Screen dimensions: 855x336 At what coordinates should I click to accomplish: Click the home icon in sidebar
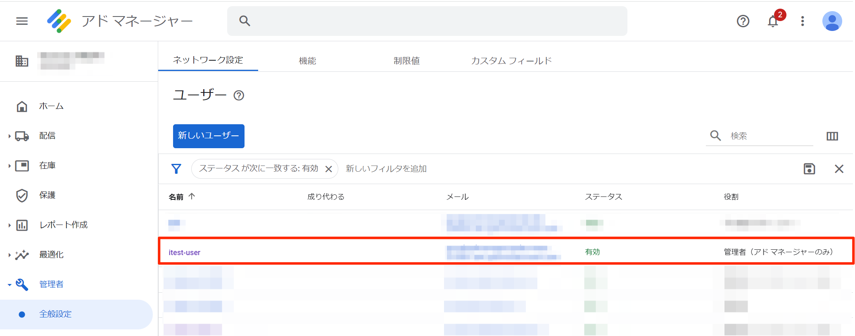tap(22, 106)
